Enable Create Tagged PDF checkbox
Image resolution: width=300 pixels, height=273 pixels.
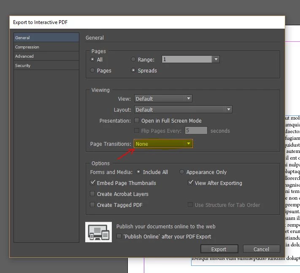92,205
